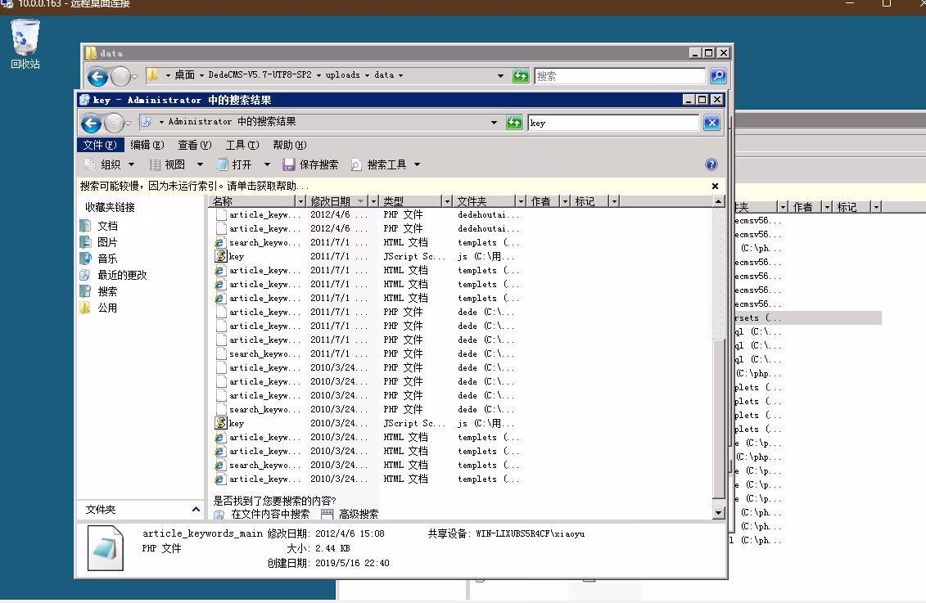Screen dimensions: 926x603
Task: Dismiss the indexing warning banner
Action: click(x=715, y=185)
